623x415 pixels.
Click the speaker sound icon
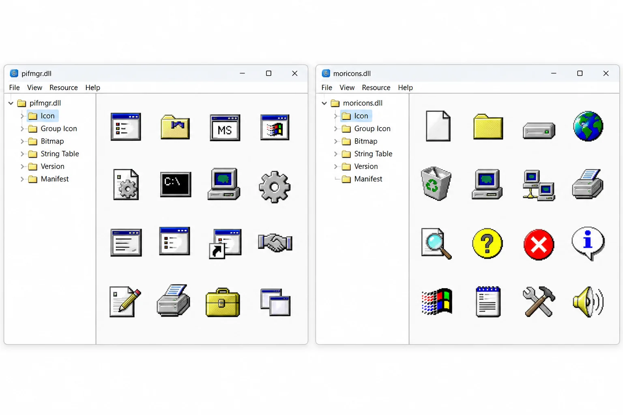coord(588,302)
